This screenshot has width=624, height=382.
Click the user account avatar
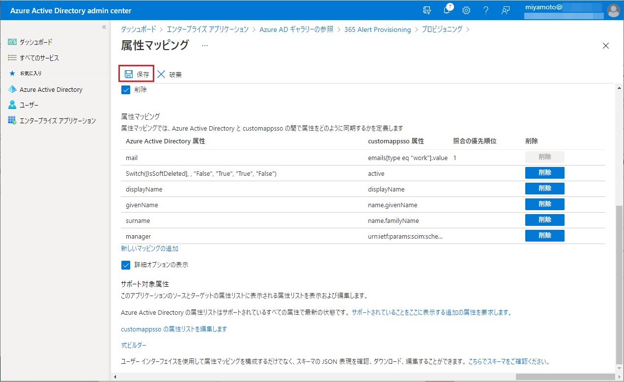[613, 10]
